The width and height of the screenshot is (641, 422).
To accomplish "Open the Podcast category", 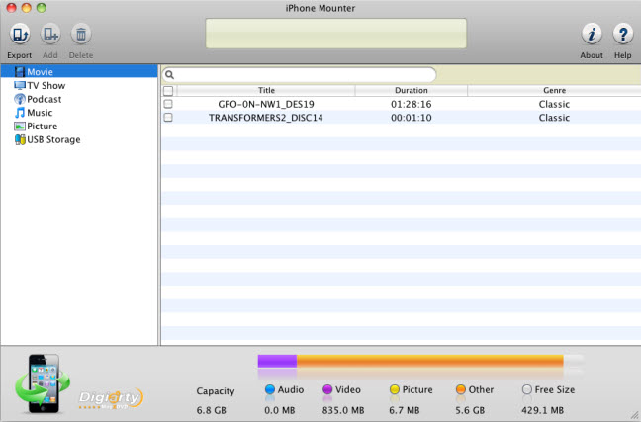I will click(45, 99).
